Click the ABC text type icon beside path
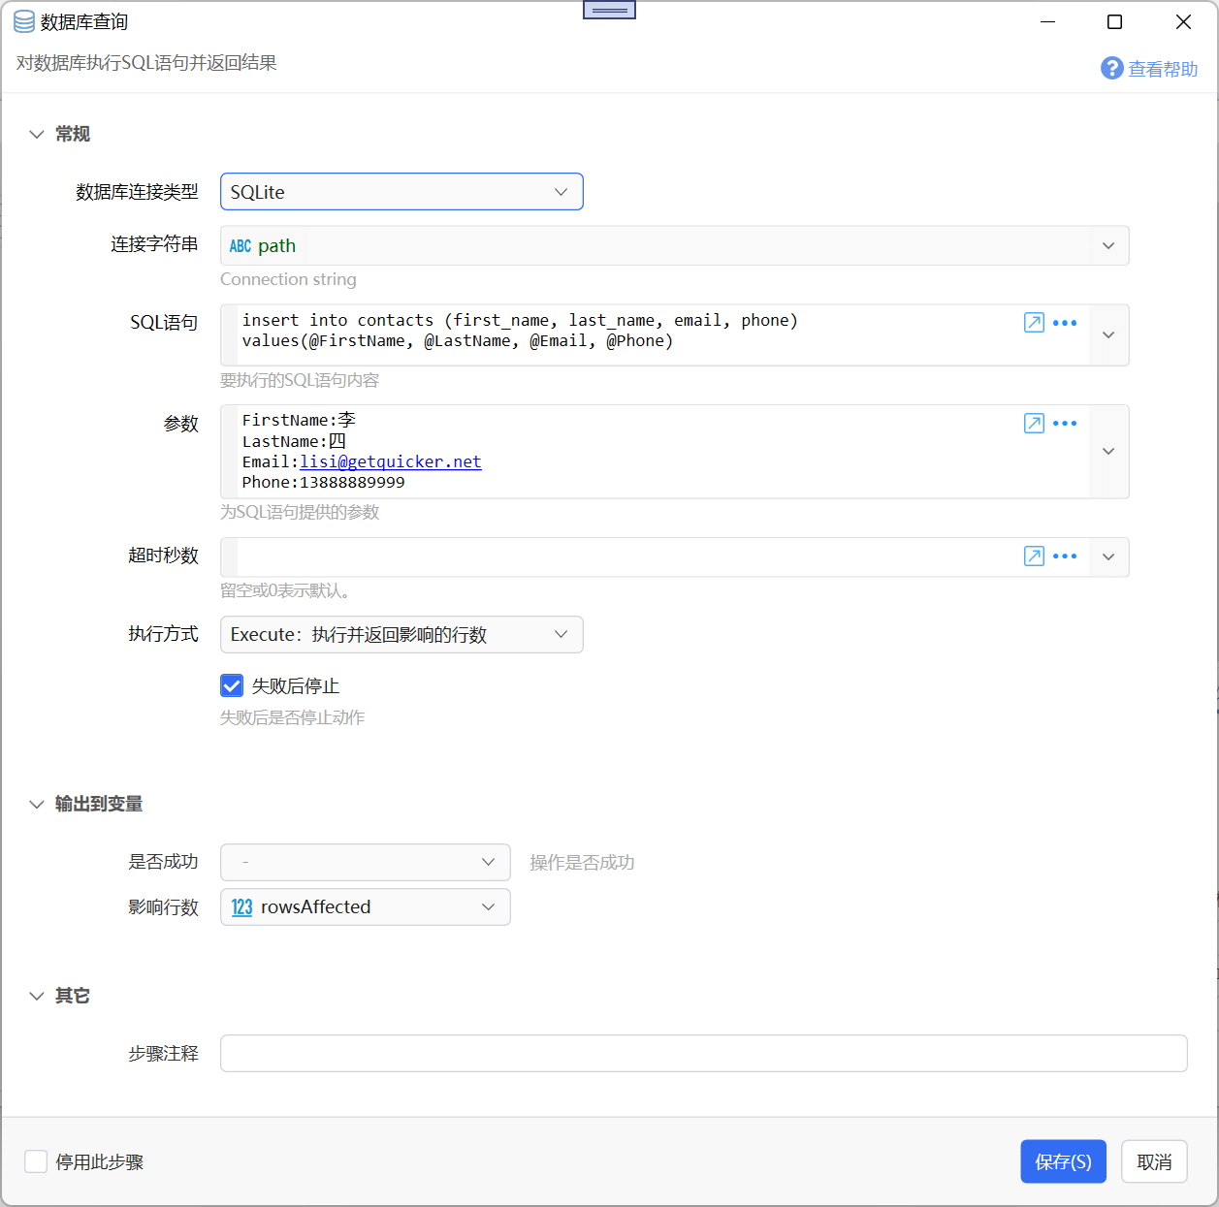Image resolution: width=1219 pixels, height=1207 pixels. pos(241,246)
